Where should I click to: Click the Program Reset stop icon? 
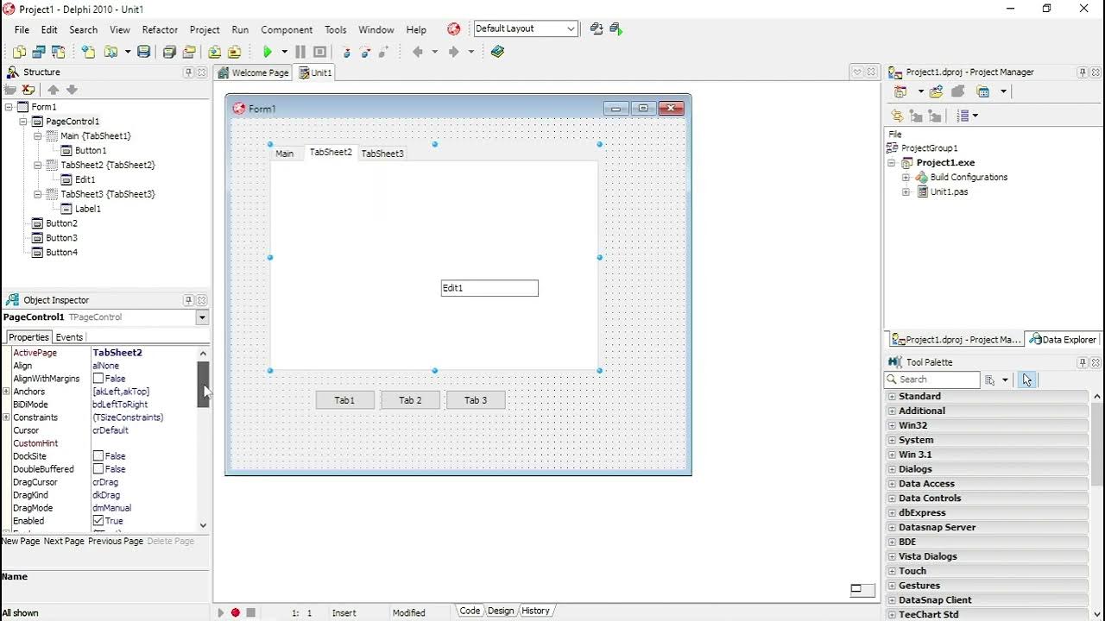coord(319,52)
